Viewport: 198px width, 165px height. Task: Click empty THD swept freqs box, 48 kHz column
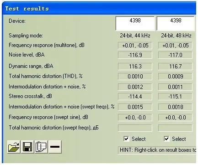(x=175, y=128)
